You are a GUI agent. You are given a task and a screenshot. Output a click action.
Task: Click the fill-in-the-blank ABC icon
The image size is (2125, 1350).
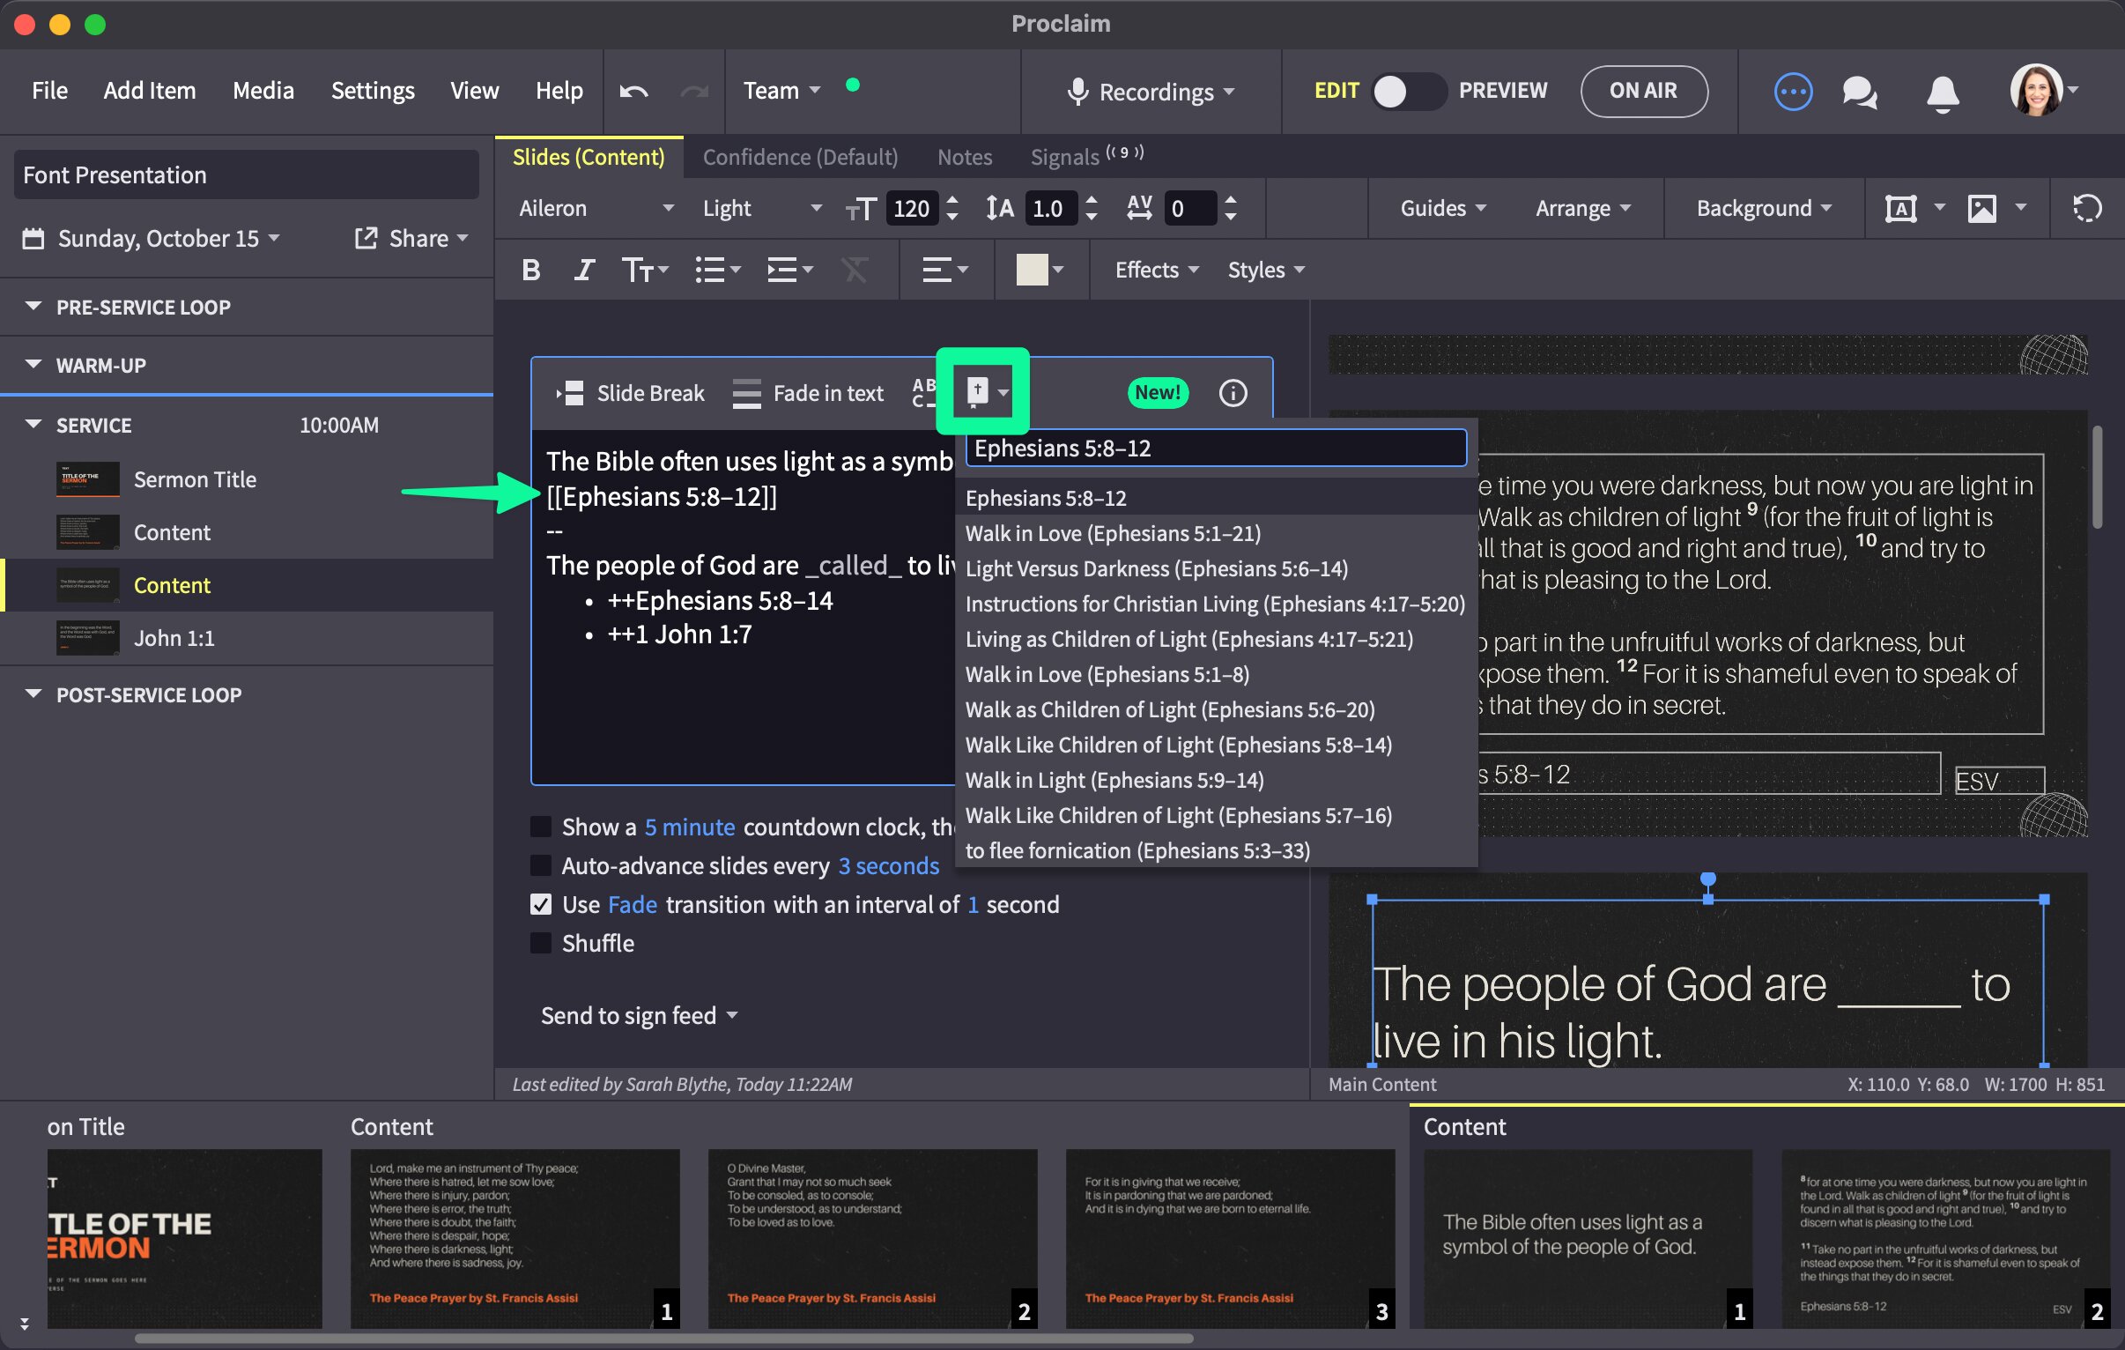[923, 394]
